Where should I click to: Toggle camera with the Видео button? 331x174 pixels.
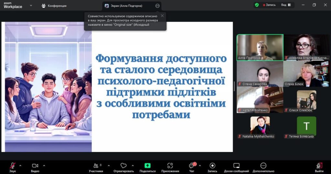click(x=35, y=166)
